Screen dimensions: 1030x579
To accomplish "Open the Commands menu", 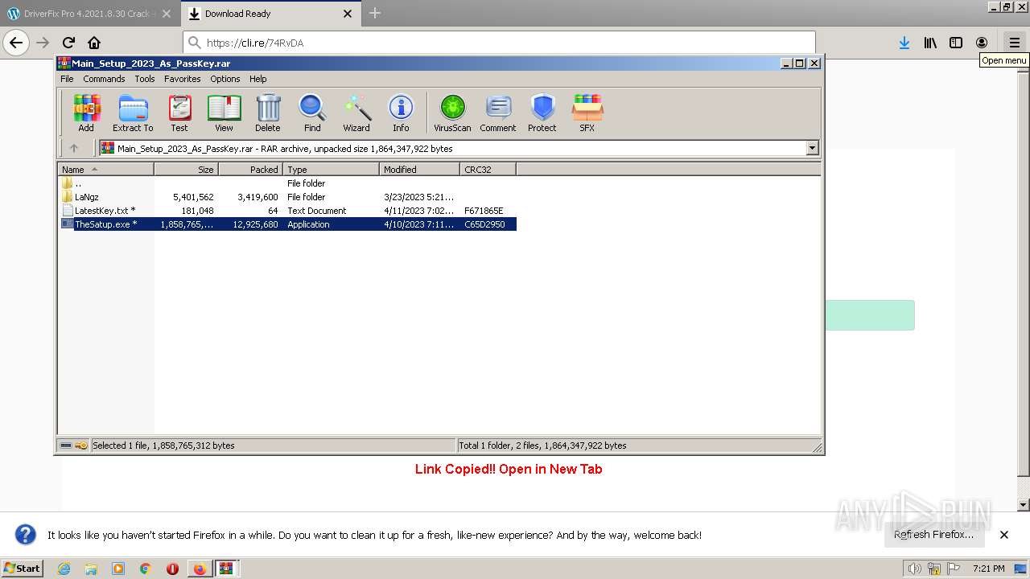I will pyautogui.click(x=104, y=79).
